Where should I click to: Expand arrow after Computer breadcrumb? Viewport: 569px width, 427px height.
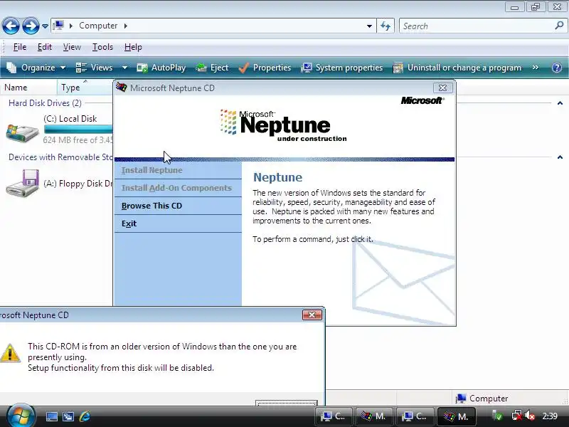(126, 26)
